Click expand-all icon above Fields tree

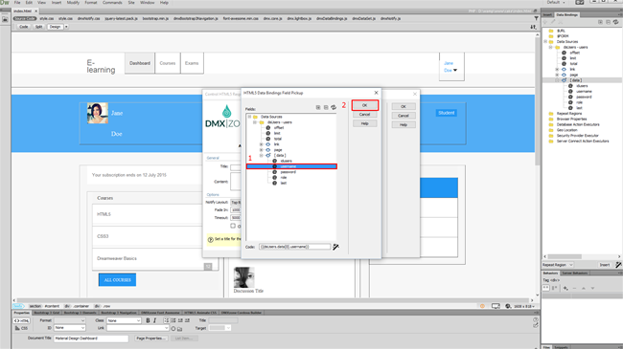pos(318,107)
